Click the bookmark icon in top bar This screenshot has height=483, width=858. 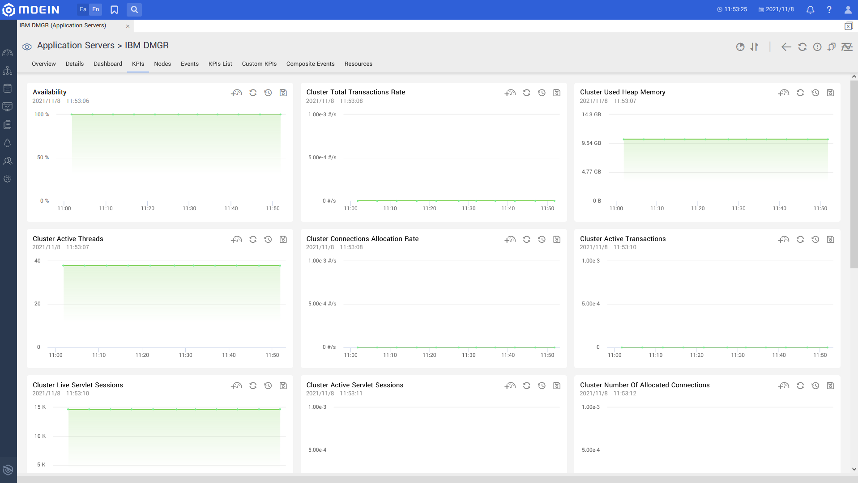114,9
